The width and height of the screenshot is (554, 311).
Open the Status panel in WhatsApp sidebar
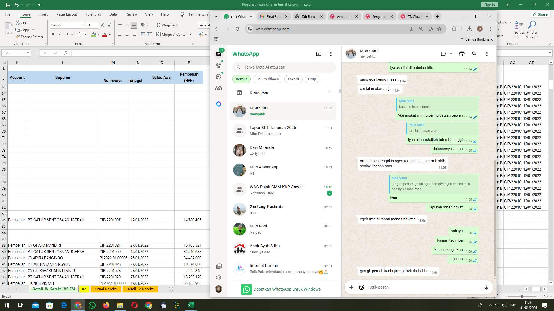point(218,65)
